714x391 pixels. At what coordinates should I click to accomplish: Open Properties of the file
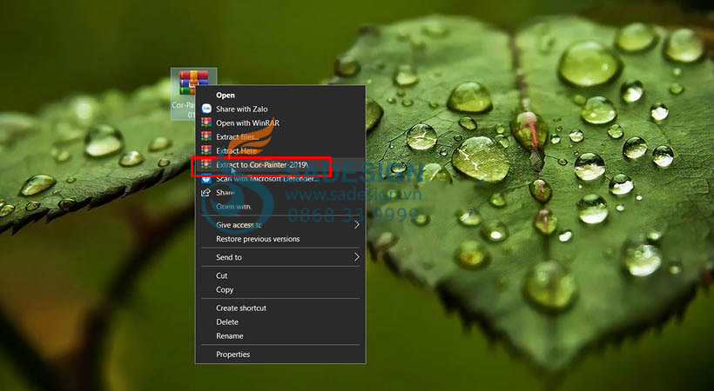click(232, 354)
